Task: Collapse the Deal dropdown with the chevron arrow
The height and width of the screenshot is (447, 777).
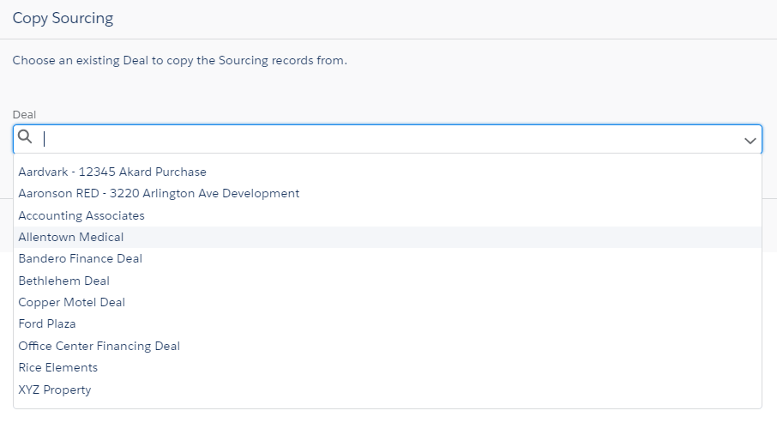Action: click(x=750, y=141)
